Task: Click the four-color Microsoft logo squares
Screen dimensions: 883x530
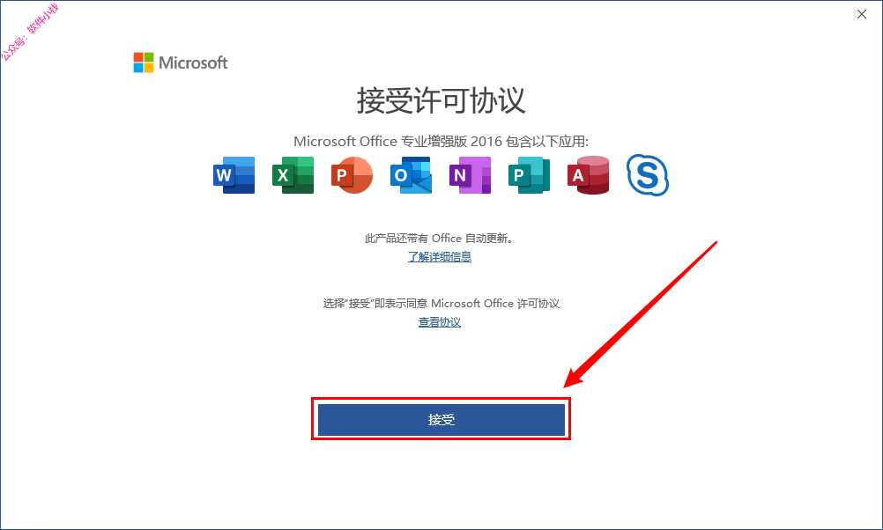Action: pyautogui.click(x=144, y=63)
